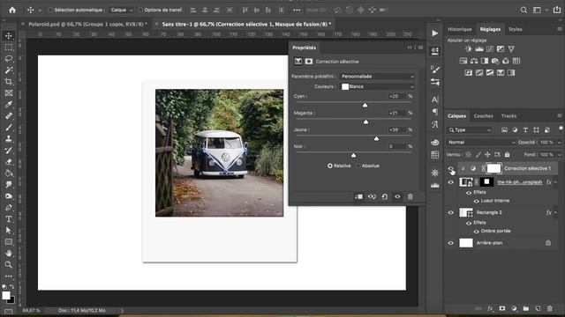
Task: Hide the the-hk-ph...unsplash layer
Action: [x=451, y=182]
